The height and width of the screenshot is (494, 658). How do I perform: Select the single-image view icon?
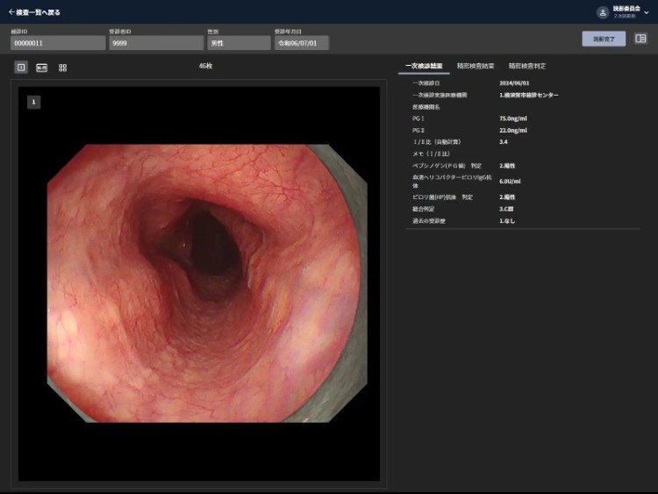[21, 68]
